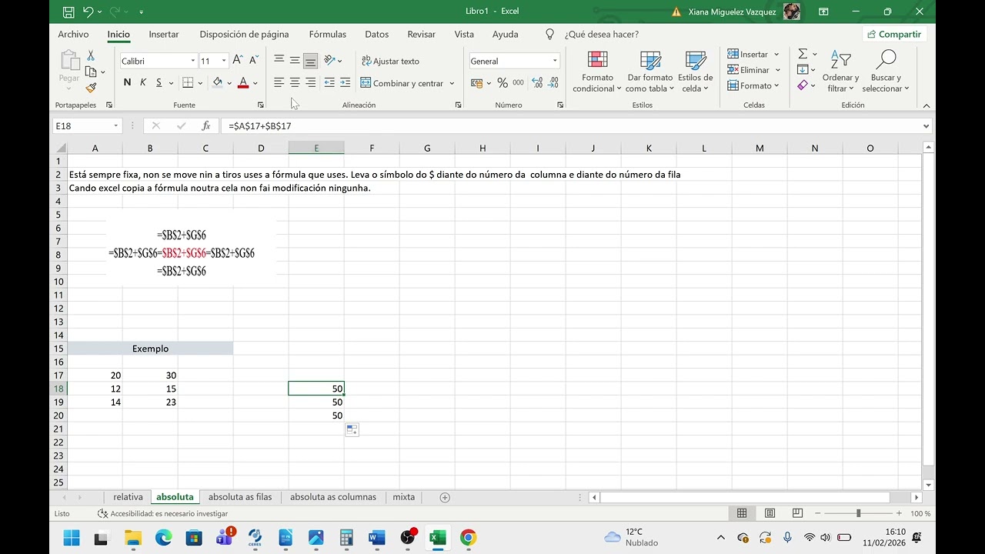Click the insert function fx icon

(x=205, y=125)
